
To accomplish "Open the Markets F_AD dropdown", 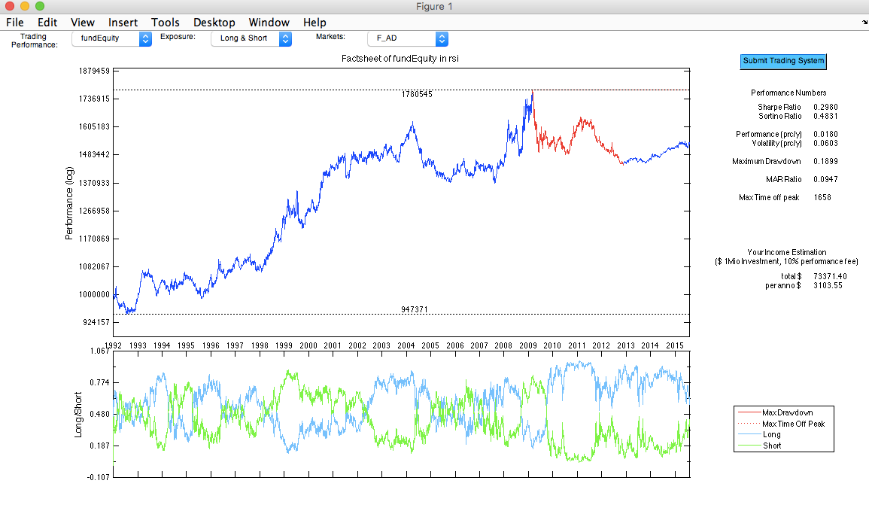I will tap(407, 38).
